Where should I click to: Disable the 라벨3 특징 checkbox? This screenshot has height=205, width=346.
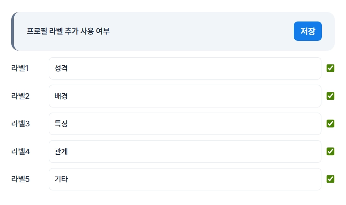click(330, 124)
